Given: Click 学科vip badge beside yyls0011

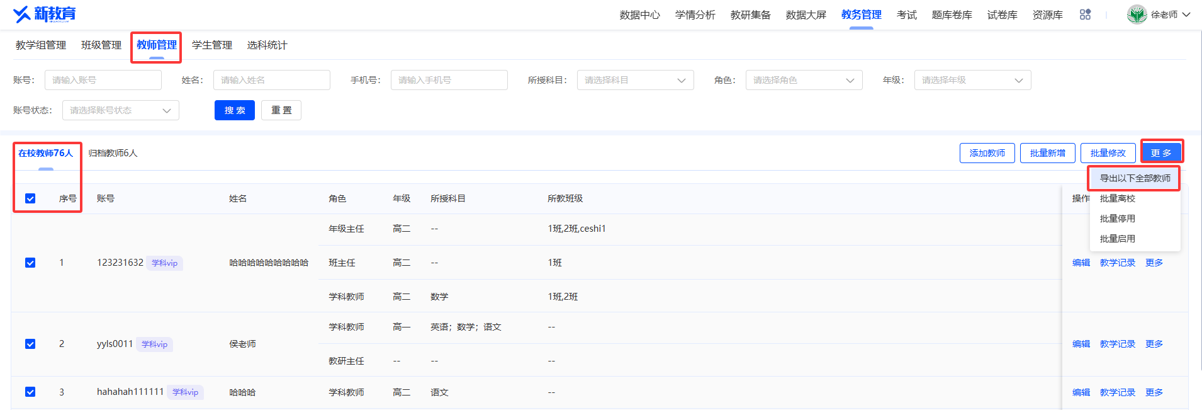Looking at the screenshot, I should tap(154, 345).
